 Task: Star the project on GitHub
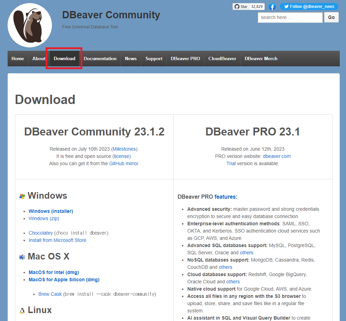[x=241, y=7]
